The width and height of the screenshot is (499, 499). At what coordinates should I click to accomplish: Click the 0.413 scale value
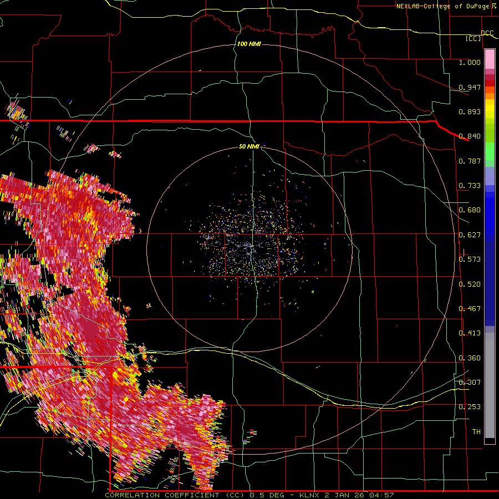click(x=470, y=333)
